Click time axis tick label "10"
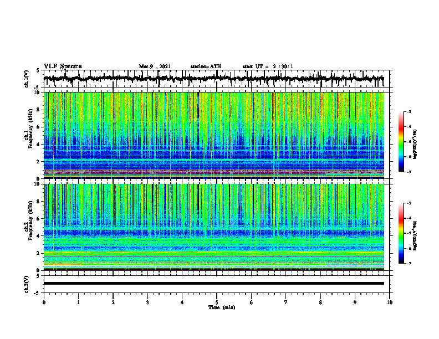439x339 pixels. coord(390,302)
